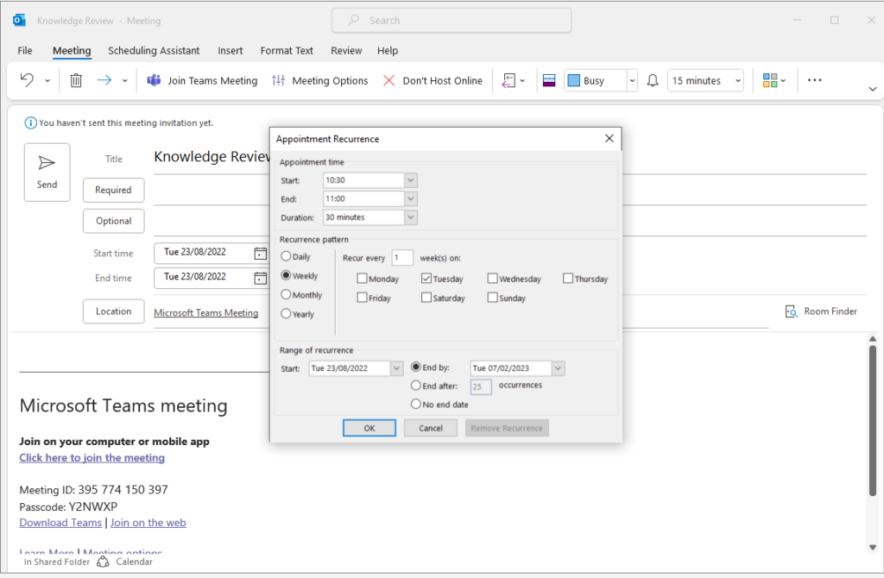
Task: Click the Room Finder icon
Action: [792, 311]
